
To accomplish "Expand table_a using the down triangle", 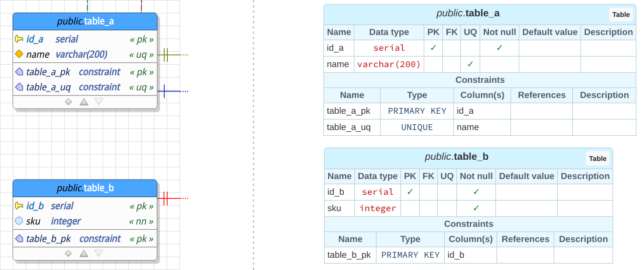I will point(98,101).
